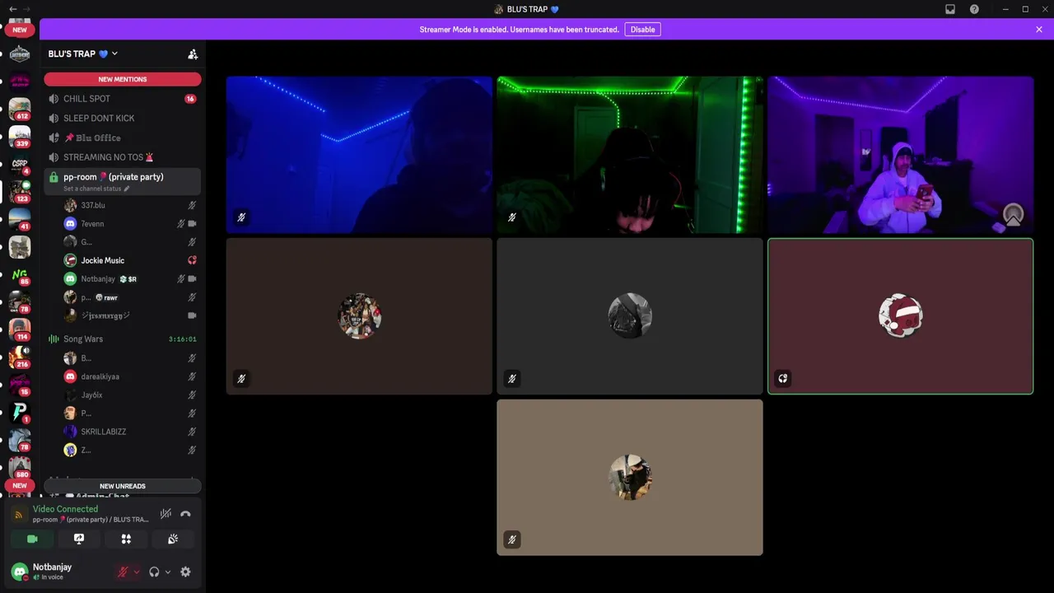Select Jay6ix in Song Wars
The height and width of the screenshot is (593, 1054).
point(130,395)
